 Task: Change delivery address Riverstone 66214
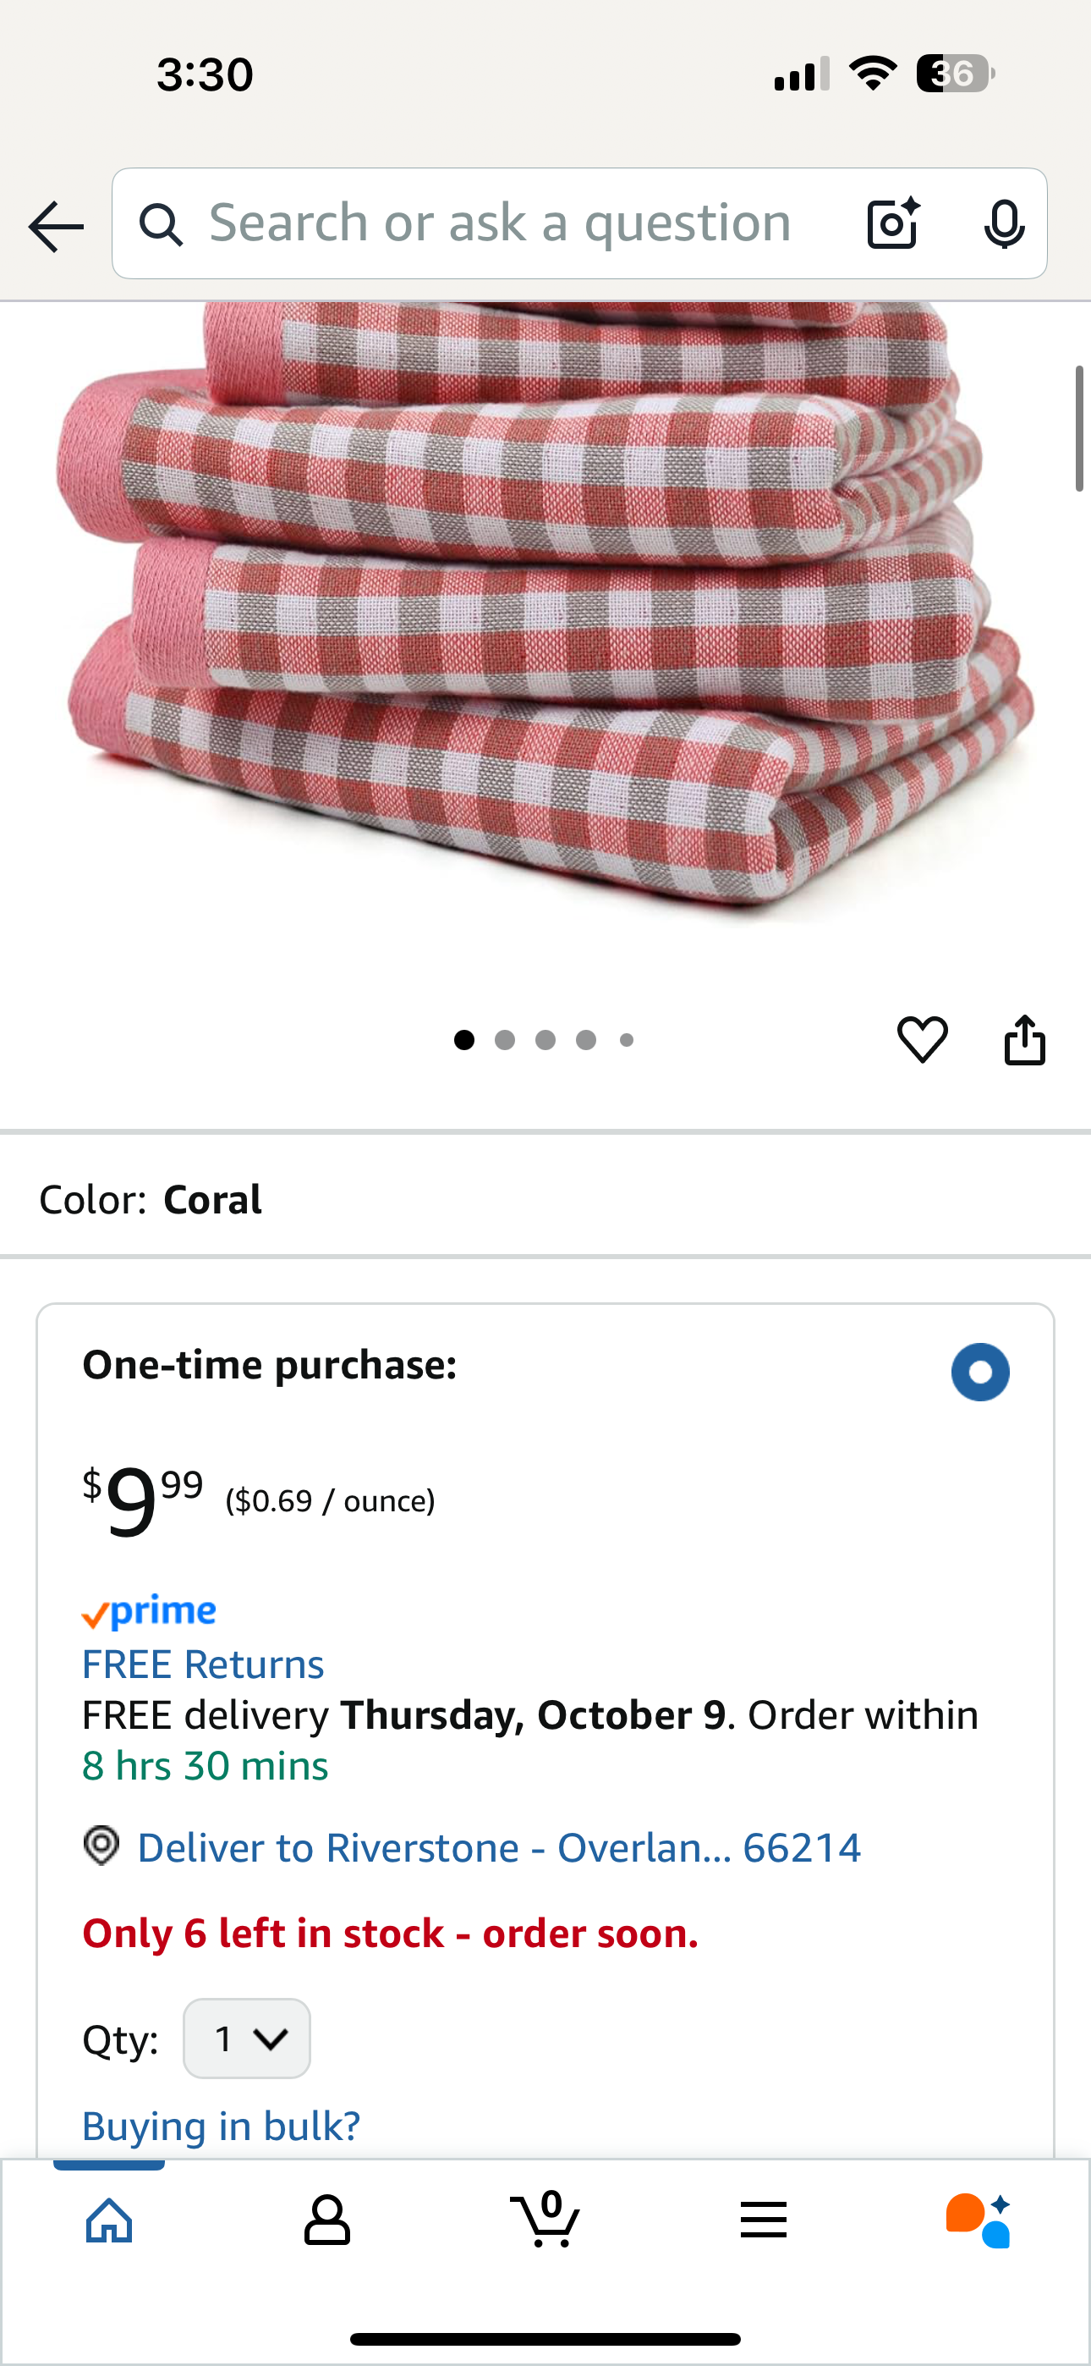pos(499,1847)
